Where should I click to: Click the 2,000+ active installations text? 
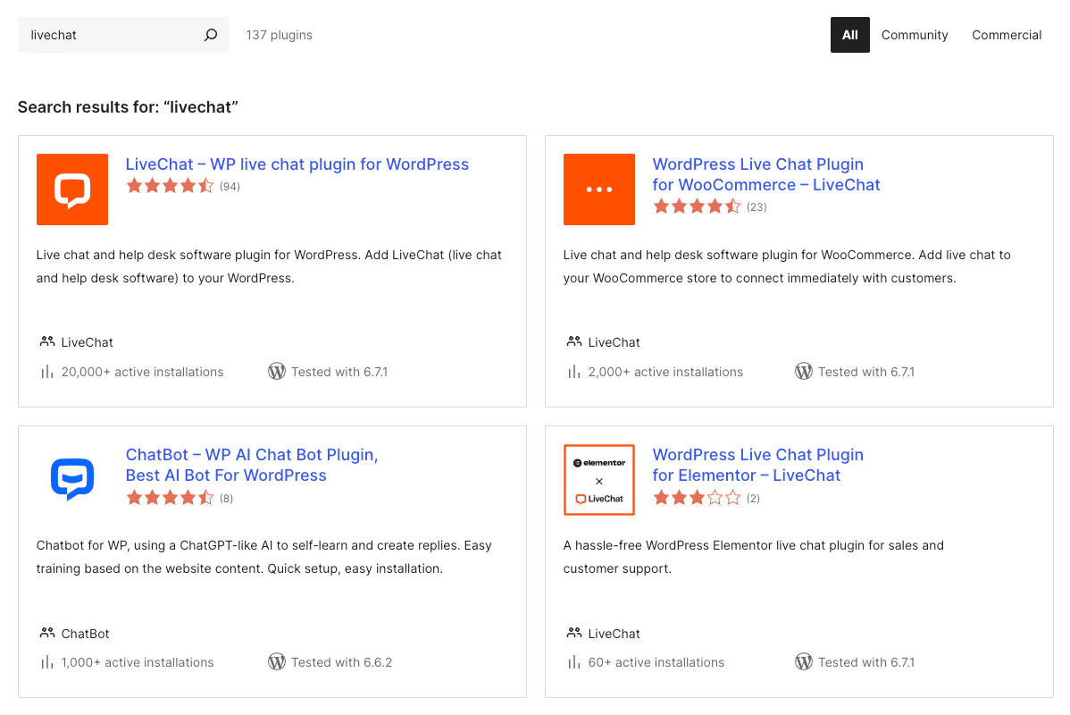point(665,372)
